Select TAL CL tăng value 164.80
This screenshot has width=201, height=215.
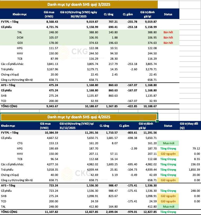coord(113,207)
